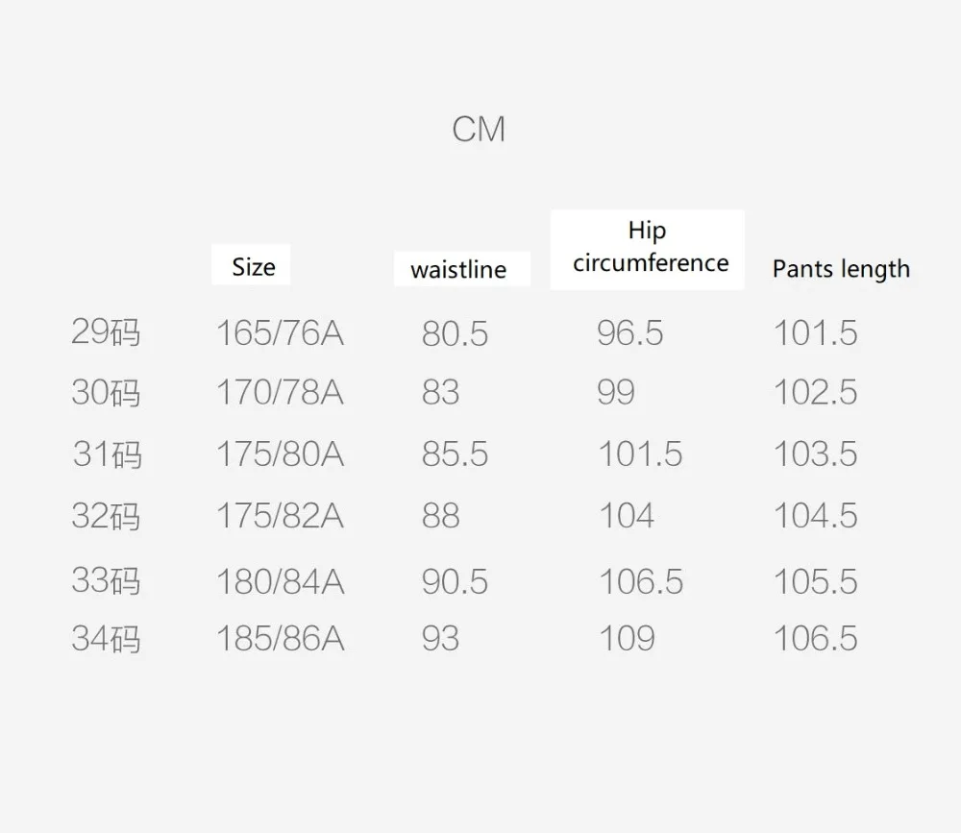Click the 109 hip circumference value
This screenshot has height=833, width=961.
coord(627,638)
